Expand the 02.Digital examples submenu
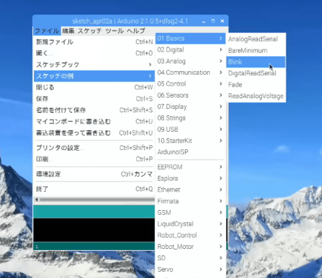Viewport: 322px width, 278px height. [x=190, y=50]
